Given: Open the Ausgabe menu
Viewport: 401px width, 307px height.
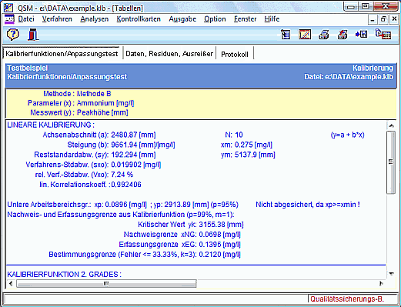Looking at the screenshot, I should (x=182, y=19).
